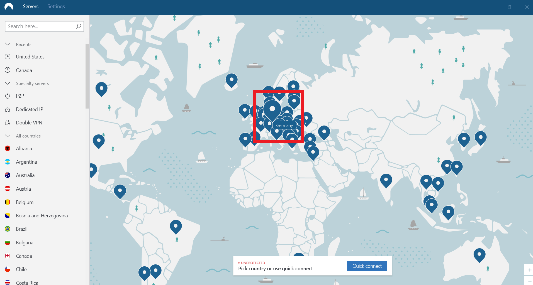Click the Quick connect button
Screen dimensions: 533x285
[x=367, y=266]
